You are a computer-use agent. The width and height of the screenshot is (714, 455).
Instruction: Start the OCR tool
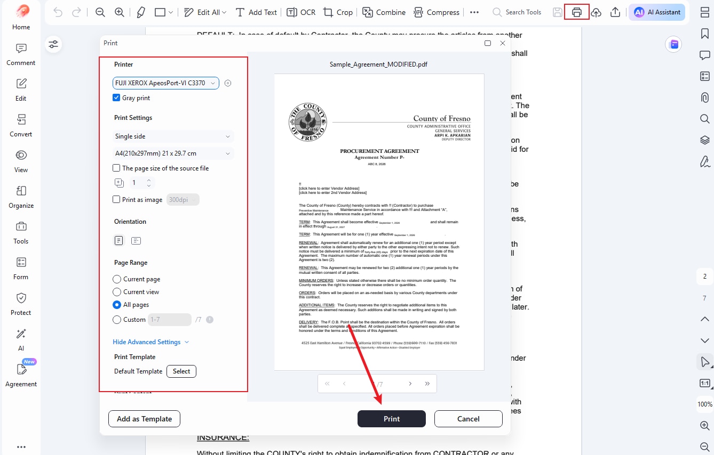pos(301,12)
